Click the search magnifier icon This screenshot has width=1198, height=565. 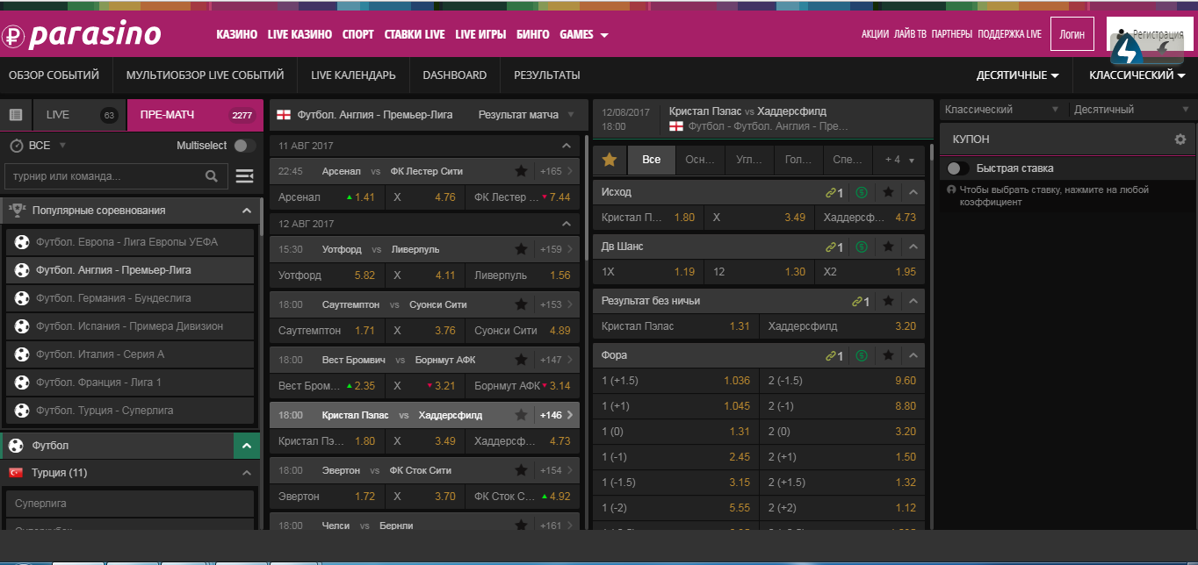click(x=212, y=176)
